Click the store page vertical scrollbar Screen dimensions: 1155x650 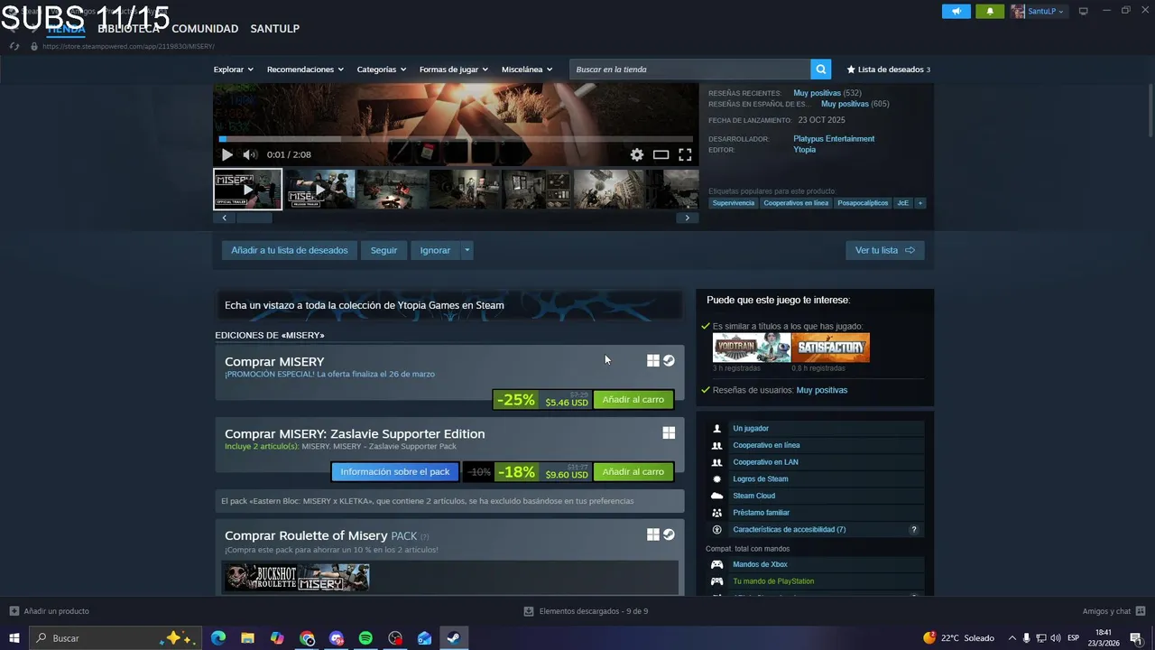click(1150, 108)
